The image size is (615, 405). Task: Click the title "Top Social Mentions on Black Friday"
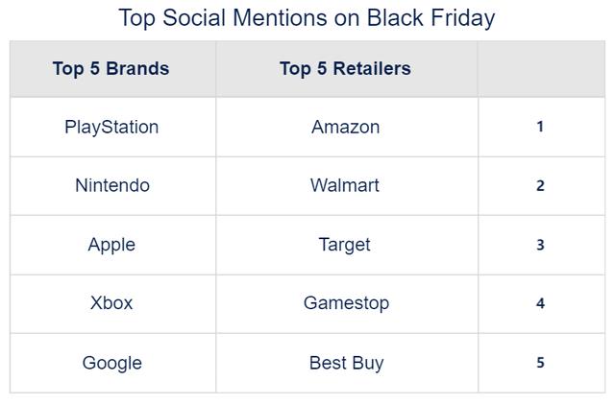coord(307,17)
